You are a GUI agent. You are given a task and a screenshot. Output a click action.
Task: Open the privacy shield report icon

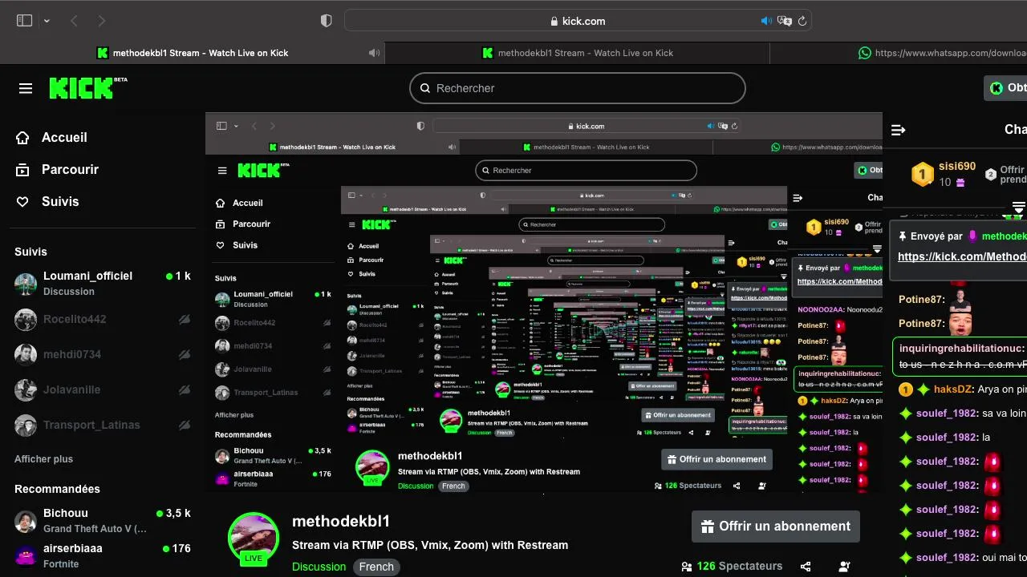point(326,21)
